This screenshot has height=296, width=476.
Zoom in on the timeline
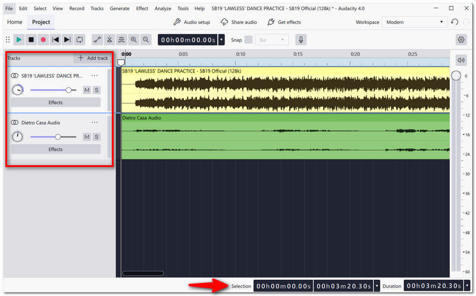click(x=133, y=40)
